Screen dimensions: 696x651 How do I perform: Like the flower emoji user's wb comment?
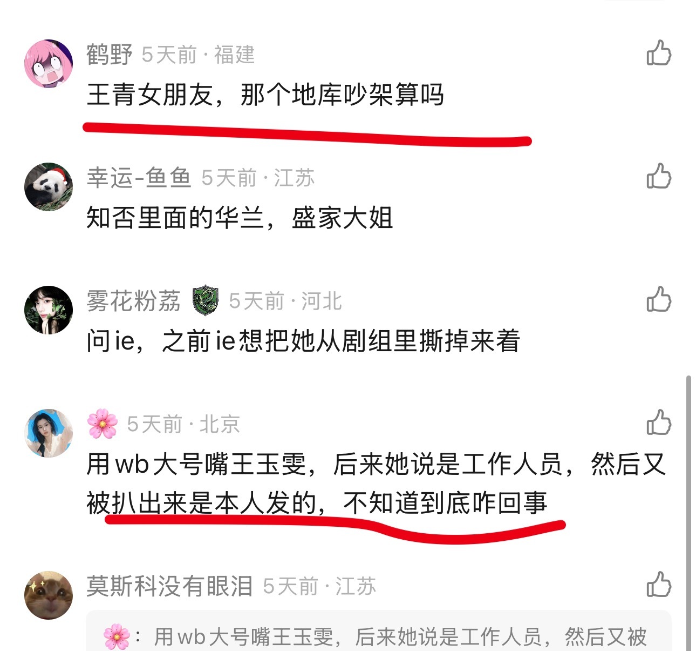pyautogui.click(x=659, y=422)
